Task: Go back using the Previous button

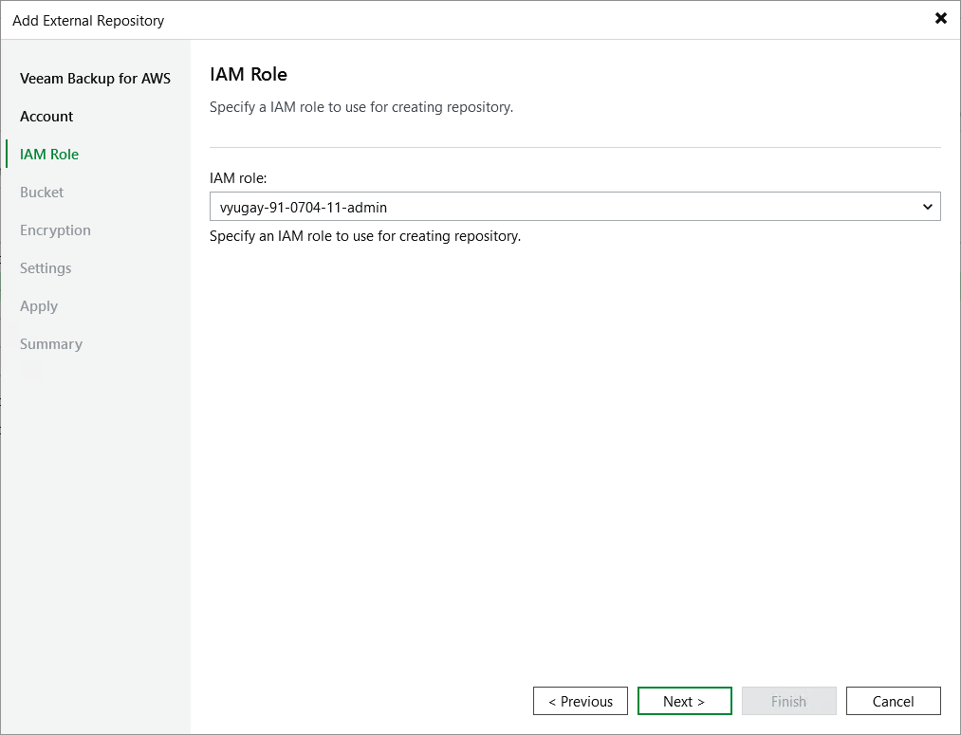Action: [580, 701]
